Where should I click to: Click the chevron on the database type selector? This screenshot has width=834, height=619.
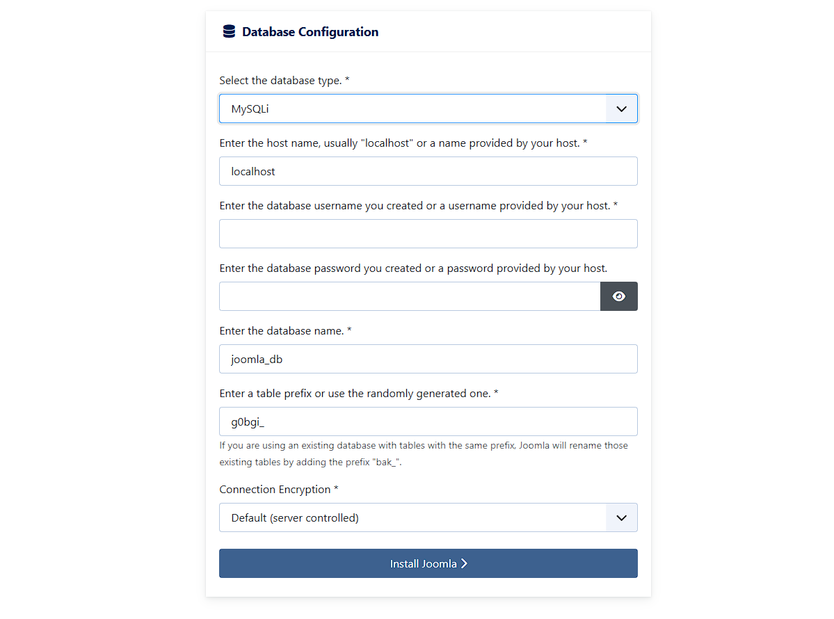tap(620, 108)
